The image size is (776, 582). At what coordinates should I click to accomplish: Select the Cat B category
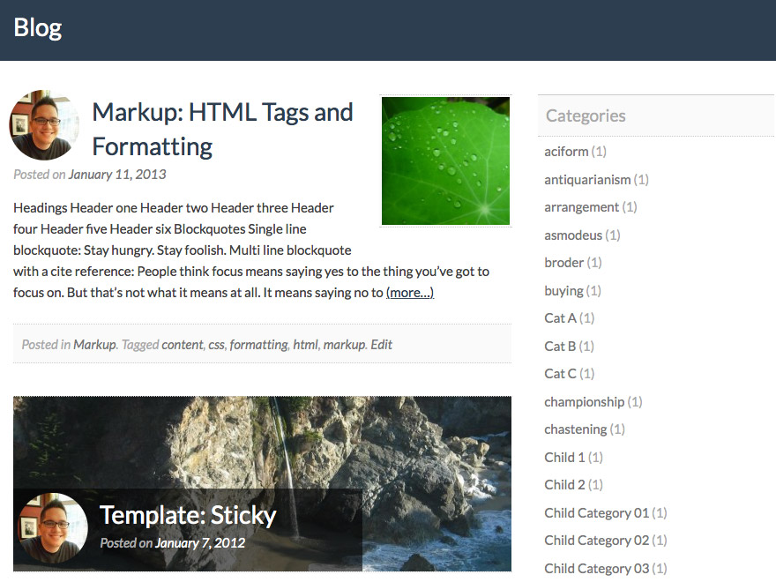tap(560, 346)
